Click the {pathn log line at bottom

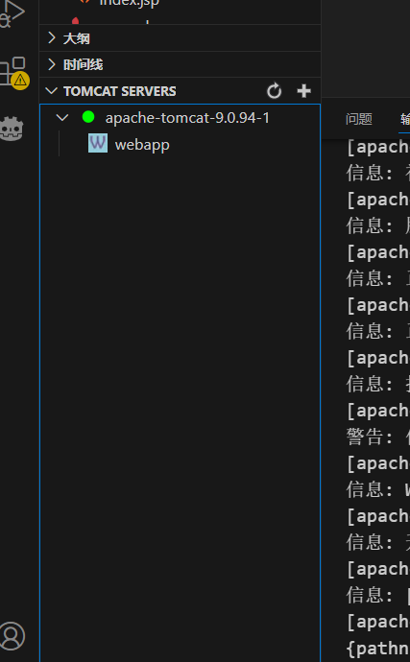pos(378,648)
